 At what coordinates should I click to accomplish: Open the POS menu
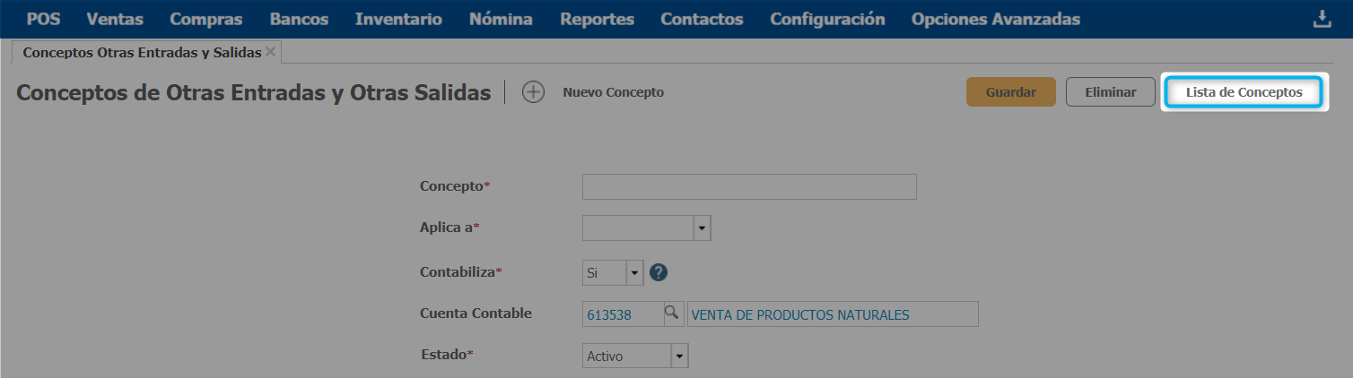[44, 19]
